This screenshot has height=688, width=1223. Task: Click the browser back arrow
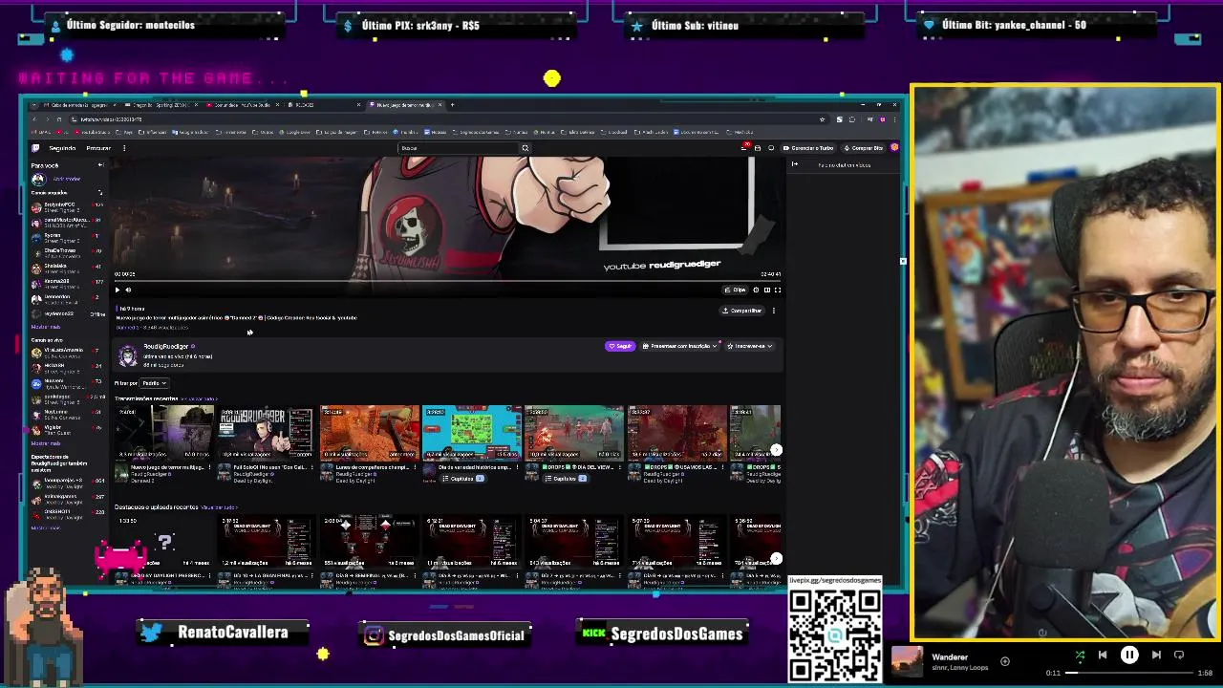click(x=34, y=119)
